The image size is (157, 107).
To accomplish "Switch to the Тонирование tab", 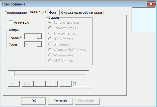I will coord(16,12).
